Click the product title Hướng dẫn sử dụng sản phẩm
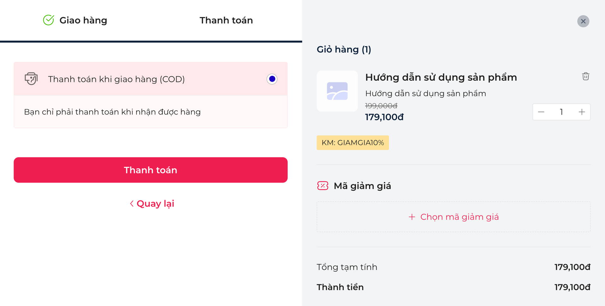 tap(441, 77)
